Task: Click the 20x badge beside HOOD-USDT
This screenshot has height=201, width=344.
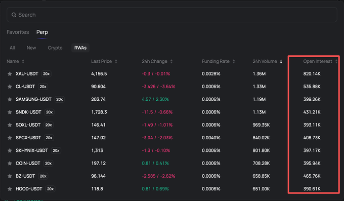Action: tap(50, 189)
